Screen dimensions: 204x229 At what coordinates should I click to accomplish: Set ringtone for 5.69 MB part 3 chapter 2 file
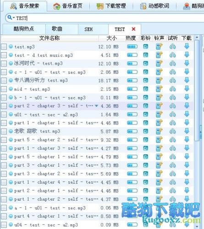(159, 174)
